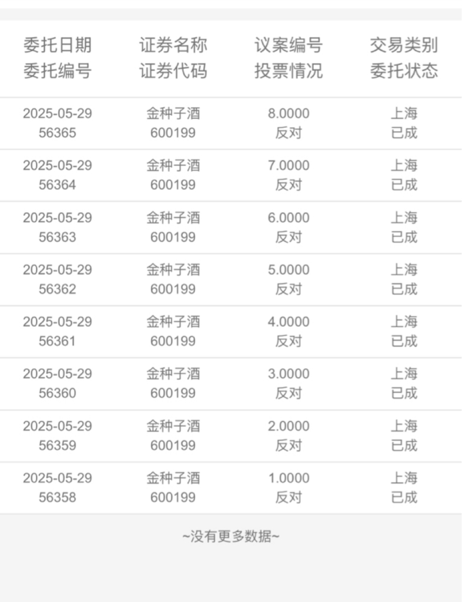
Task: Click the 委托状态 header label
Action: (404, 71)
